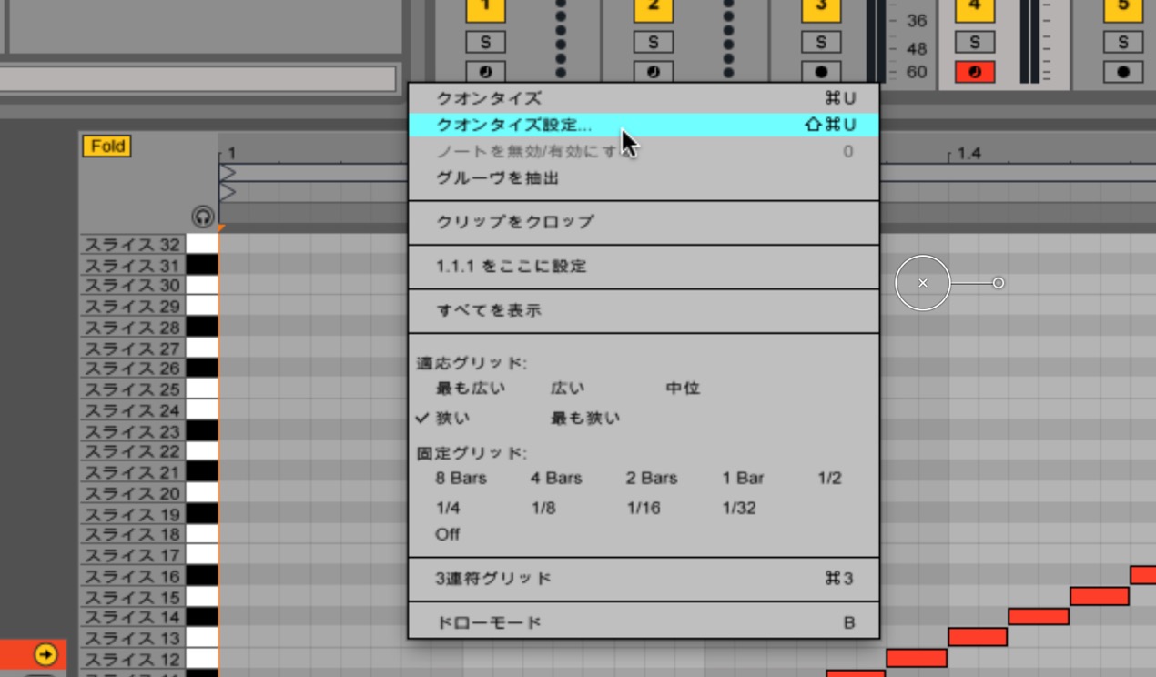Image resolution: width=1156 pixels, height=677 pixels.
Task: Choose クオンタイズ from the context menu
Action: (x=644, y=98)
